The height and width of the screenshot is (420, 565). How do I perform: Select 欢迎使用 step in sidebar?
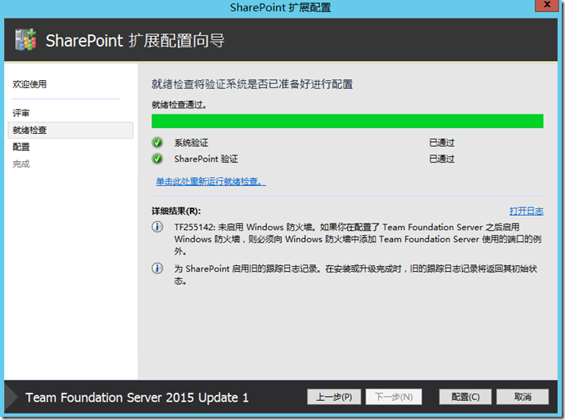pyautogui.click(x=30, y=84)
